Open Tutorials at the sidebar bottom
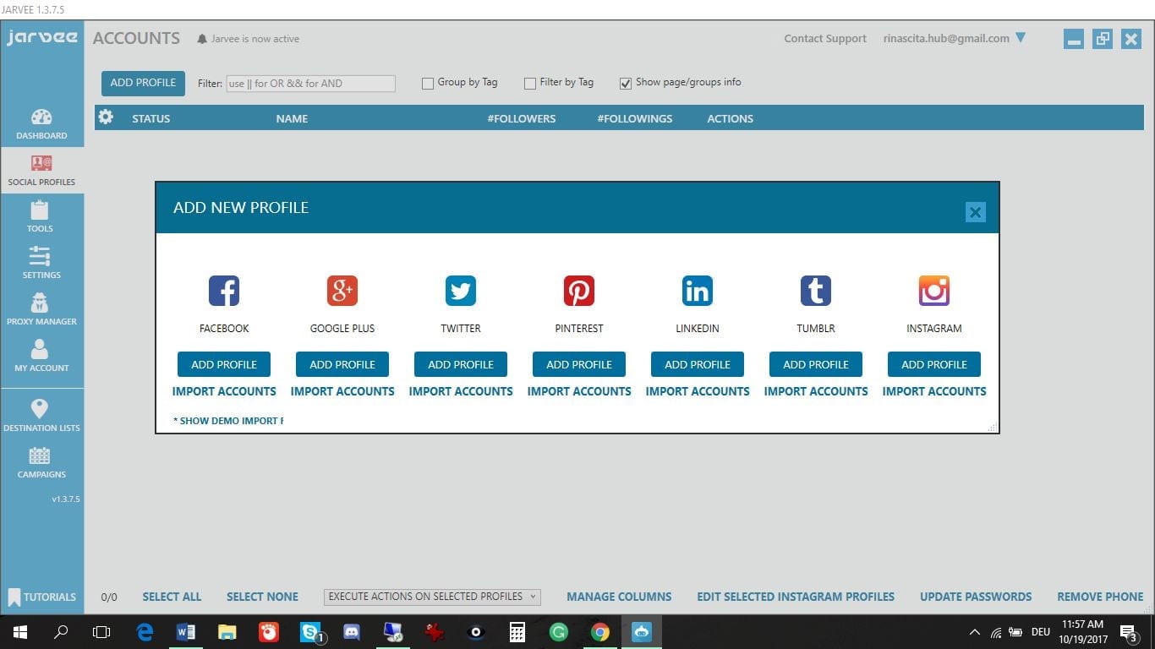Screen dimensions: 1155x649 (x=41, y=597)
